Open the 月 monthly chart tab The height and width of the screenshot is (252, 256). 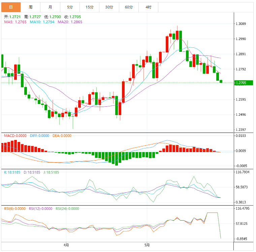click(50, 7)
